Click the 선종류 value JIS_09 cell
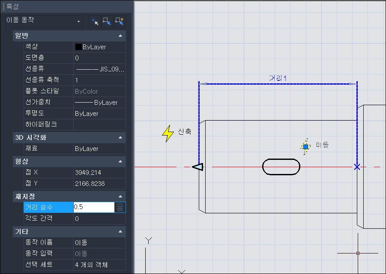The image size is (386, 274). [x=99, y=69]
